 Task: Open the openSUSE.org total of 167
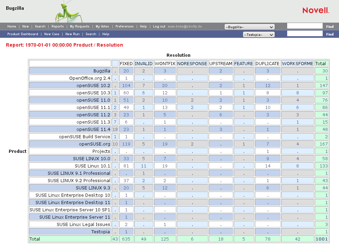pyautogui.click(x=324, y=144)
